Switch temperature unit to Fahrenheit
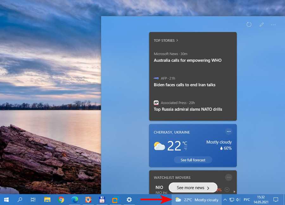 click(186, 149)
